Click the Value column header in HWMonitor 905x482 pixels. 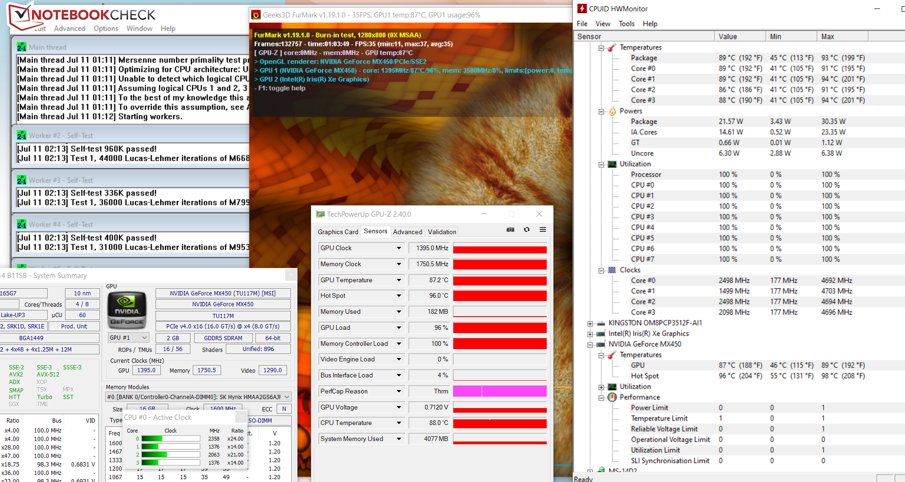point(740,36)
